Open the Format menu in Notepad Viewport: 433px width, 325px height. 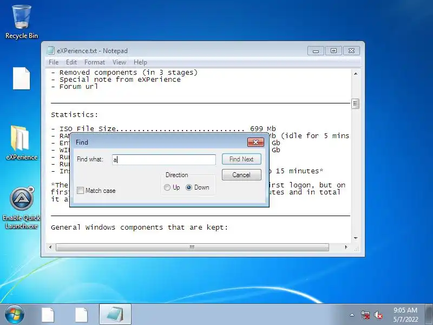95,62
